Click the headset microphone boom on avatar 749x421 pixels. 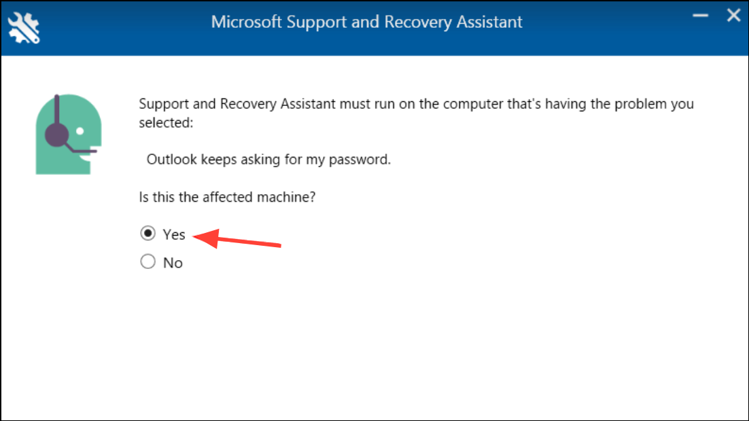click(80, 149)
